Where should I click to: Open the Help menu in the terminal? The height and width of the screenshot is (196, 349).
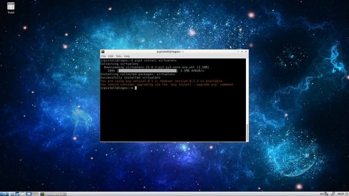[127, 56]
